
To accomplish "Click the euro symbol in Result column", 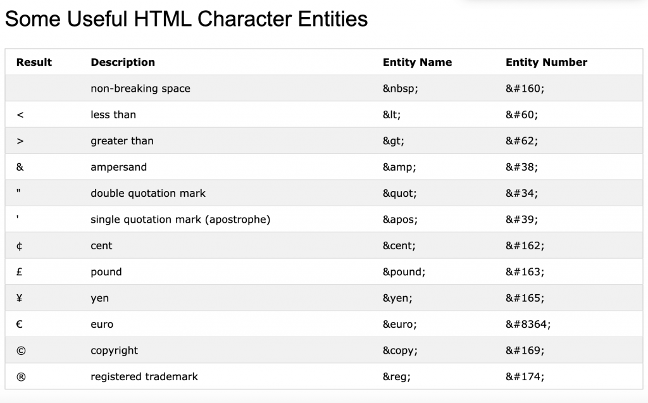I will [x=20, y=325].
